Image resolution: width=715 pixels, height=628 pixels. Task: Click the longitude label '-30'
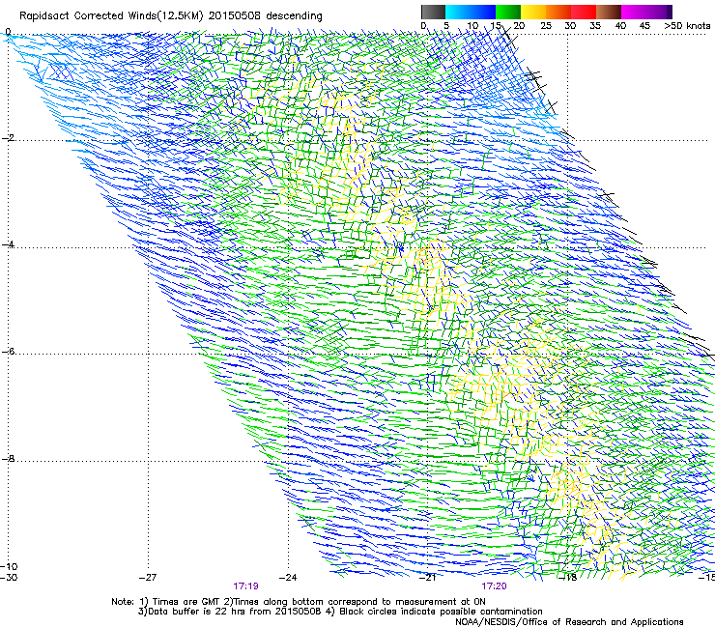[x=9, y=578]
